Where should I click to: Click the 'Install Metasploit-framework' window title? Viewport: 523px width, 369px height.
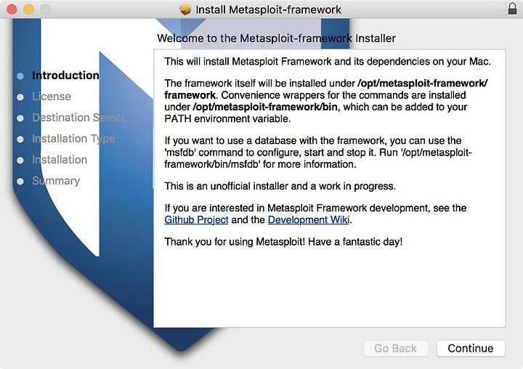(268, 9)
